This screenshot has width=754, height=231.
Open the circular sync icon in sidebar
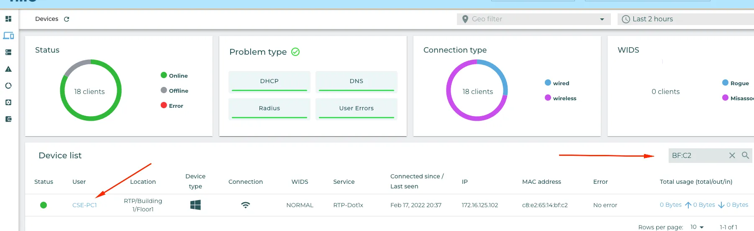[x=8, y=86]
